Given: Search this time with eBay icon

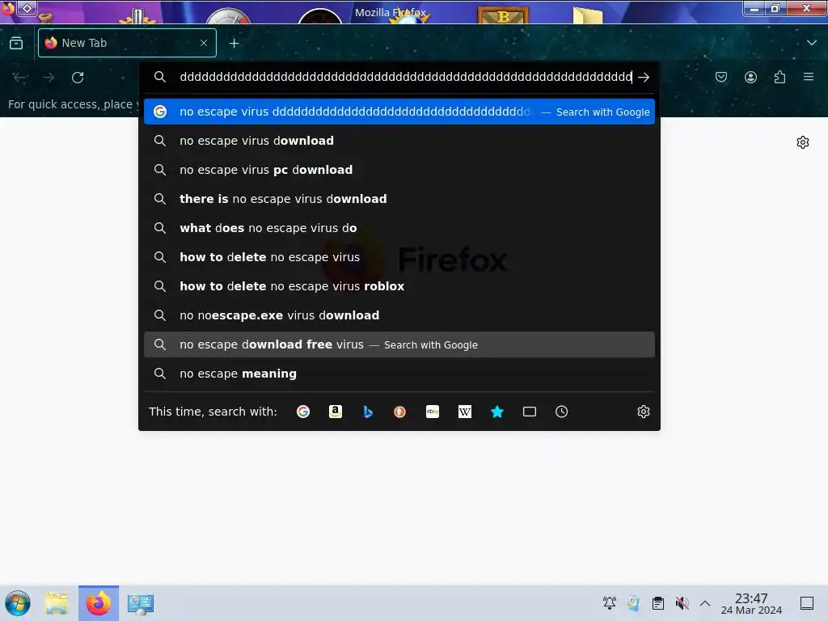Looking at the screenshot, I should click(433, 412).
